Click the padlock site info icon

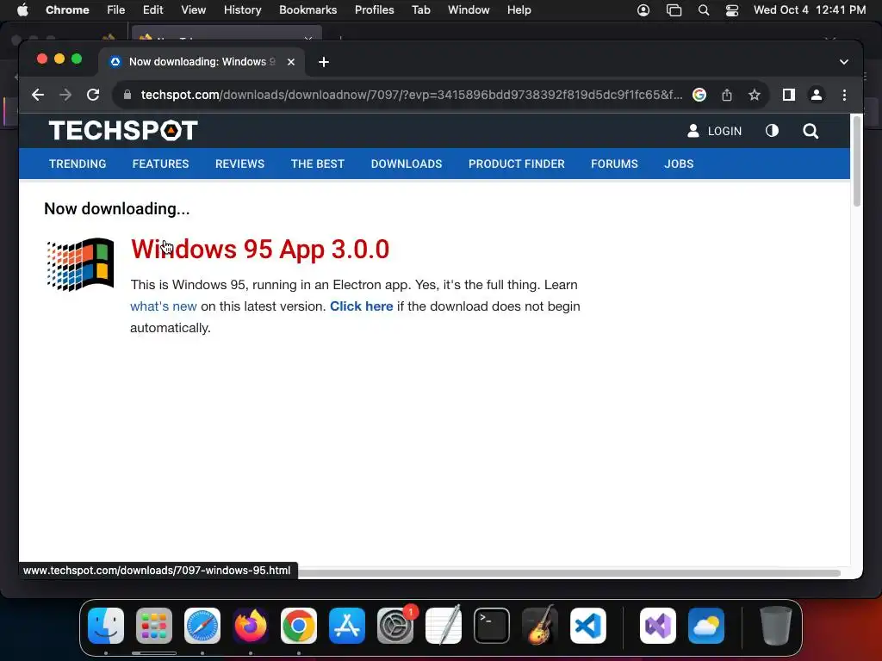click(127, 95)
